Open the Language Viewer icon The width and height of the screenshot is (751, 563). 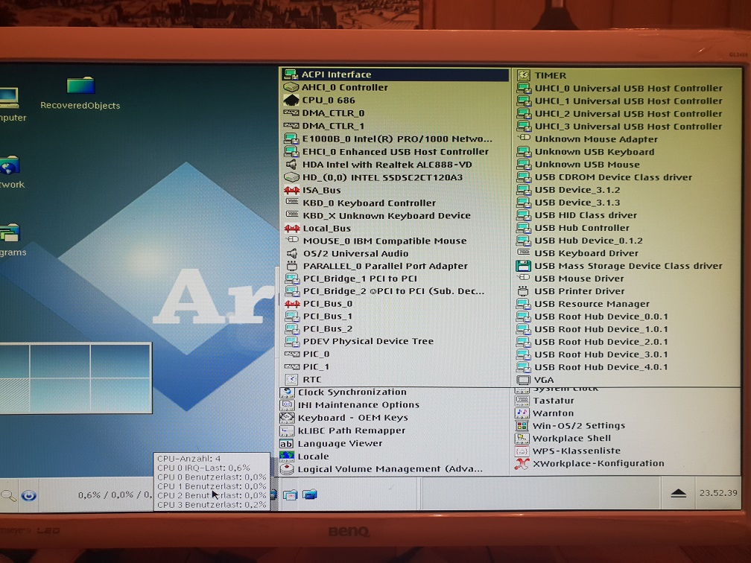286,443
